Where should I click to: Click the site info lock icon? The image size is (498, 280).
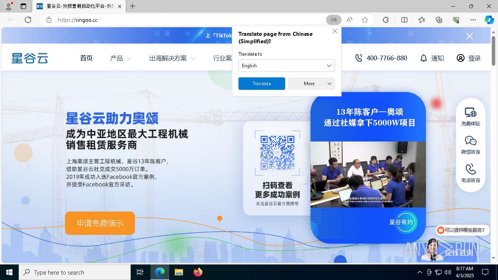tap(49, 20)
